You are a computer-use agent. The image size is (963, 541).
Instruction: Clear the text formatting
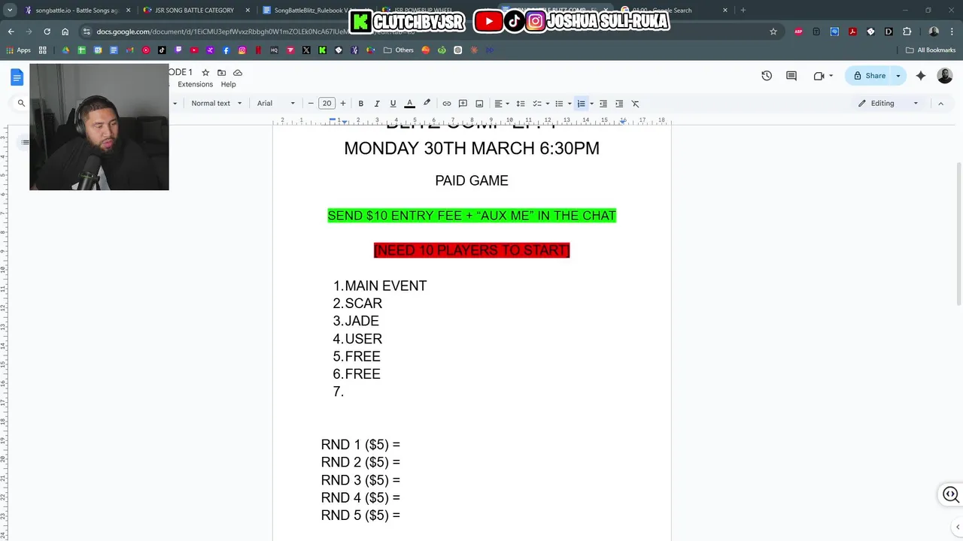635,104
